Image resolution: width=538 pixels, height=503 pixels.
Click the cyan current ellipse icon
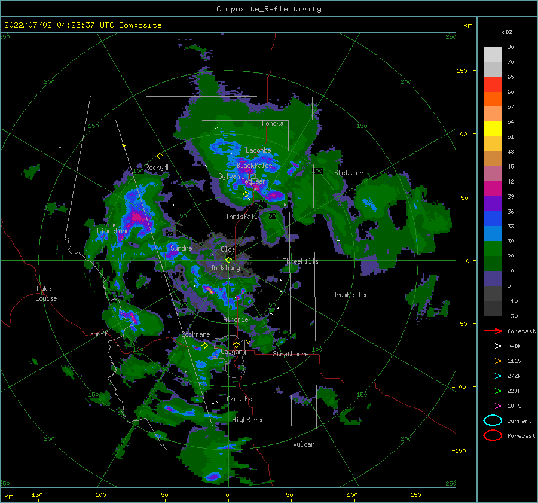point(493,420)
